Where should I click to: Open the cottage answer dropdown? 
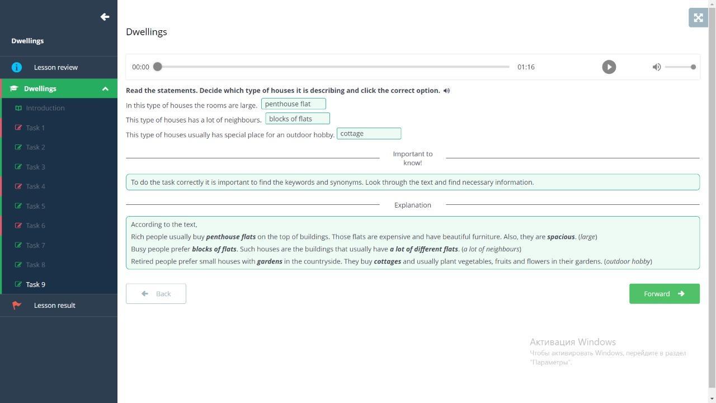click(x=369, y=134)
